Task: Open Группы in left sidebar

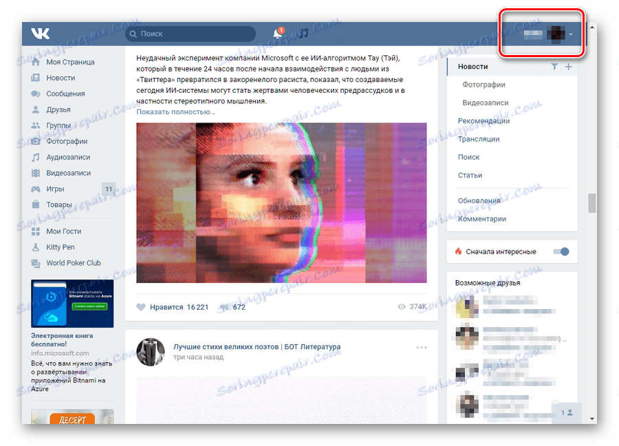Action: pos(58,125)
